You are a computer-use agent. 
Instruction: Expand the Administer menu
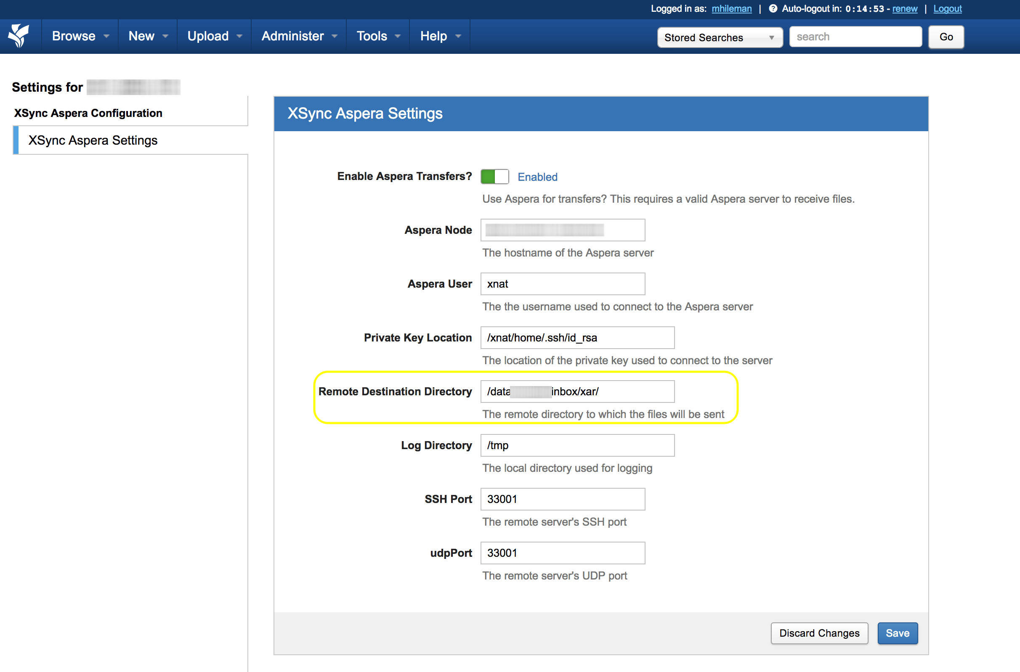[x=299, y=36]
